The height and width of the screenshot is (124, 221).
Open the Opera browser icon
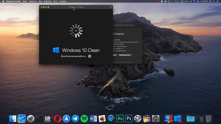click(x=57, y=118)
